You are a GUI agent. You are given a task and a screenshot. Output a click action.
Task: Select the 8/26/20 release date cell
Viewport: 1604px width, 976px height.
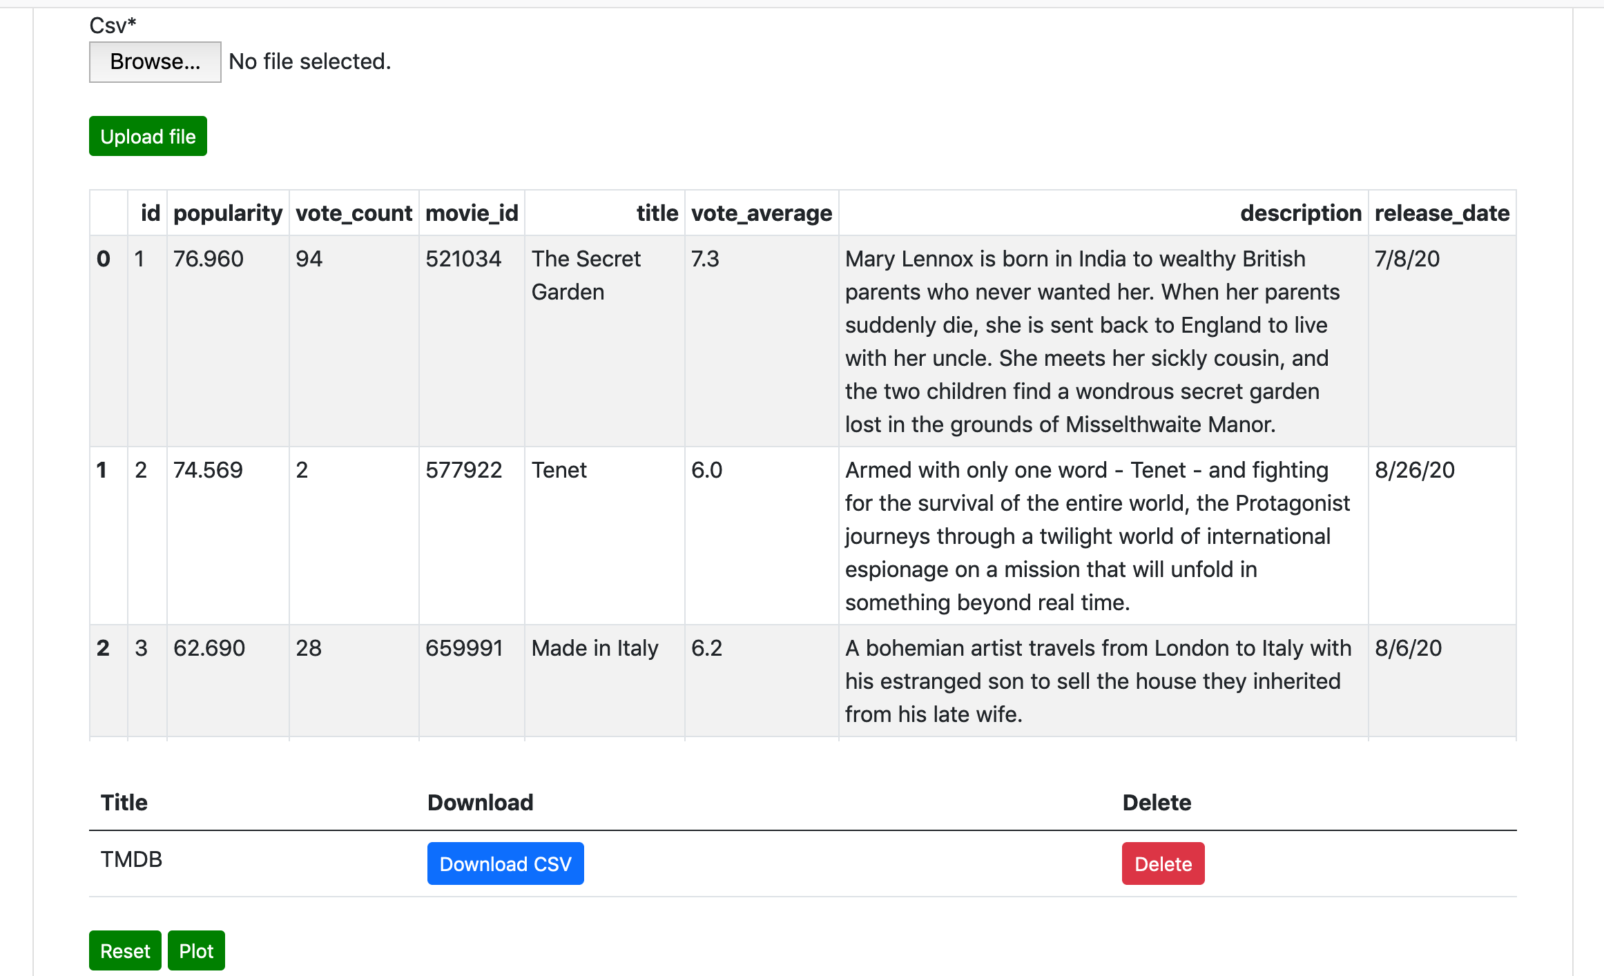tap(1414, 470)
